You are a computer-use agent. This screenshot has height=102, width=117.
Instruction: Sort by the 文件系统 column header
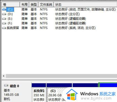pyautogui.click(x=46, y=5)
